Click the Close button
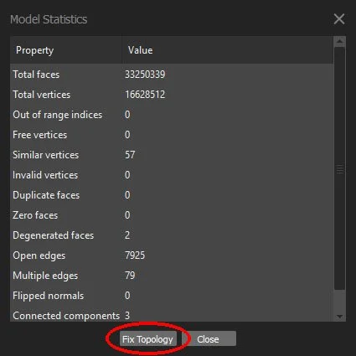 tap(208, 339)
